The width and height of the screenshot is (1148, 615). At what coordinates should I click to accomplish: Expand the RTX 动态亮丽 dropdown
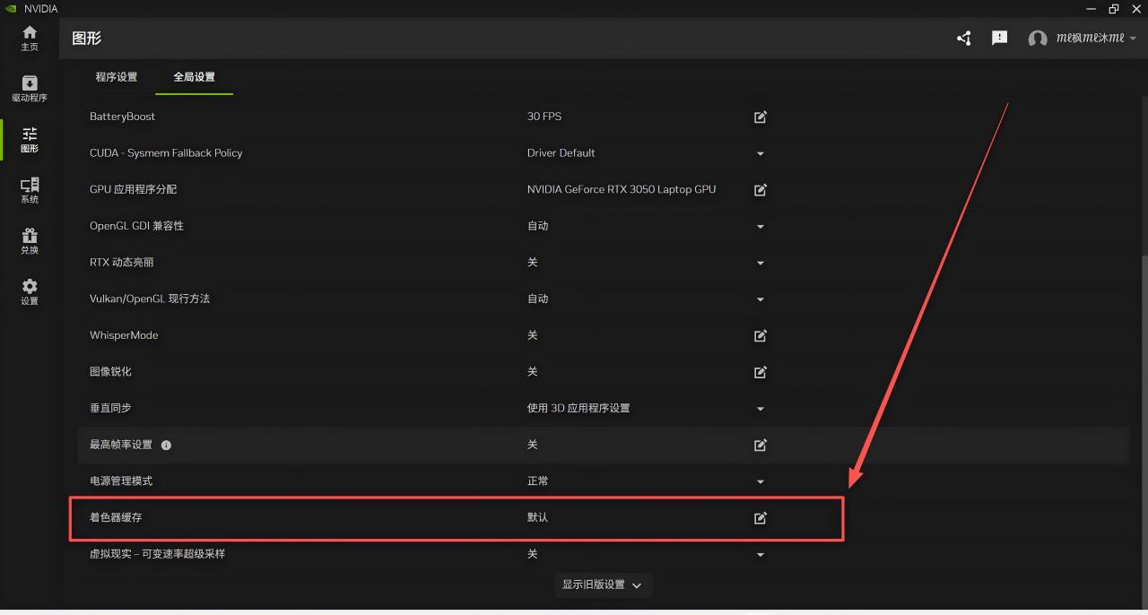[x=761, y=263]
